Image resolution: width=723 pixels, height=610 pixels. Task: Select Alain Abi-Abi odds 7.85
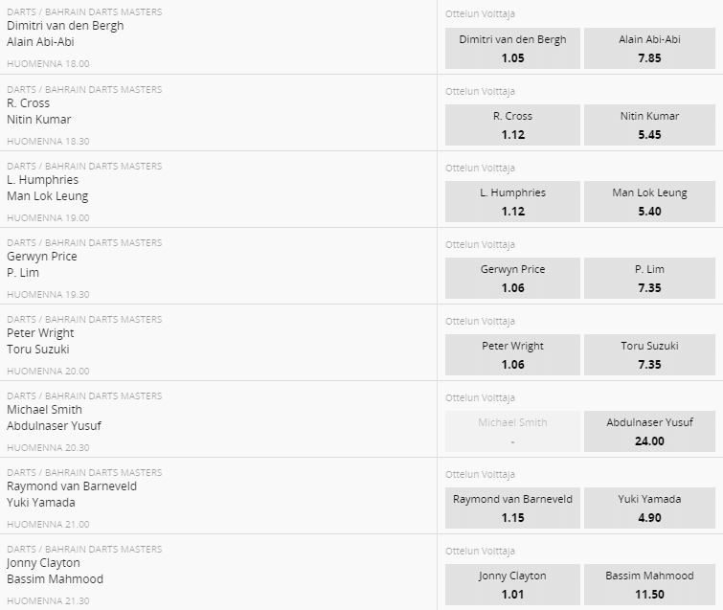649,49
